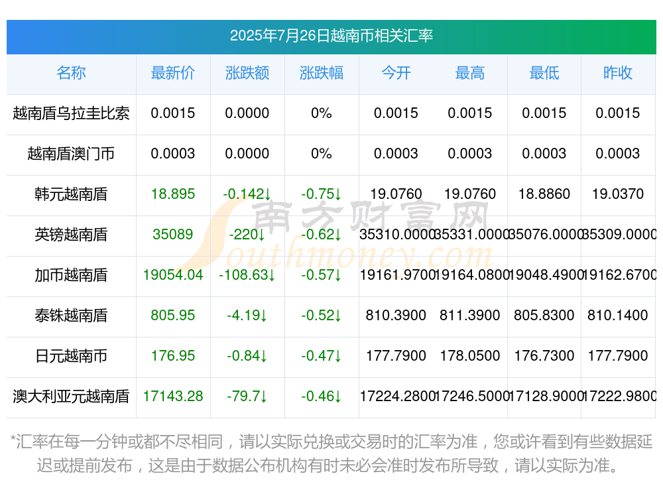Click change percent -0.46↓
663x486 pixels.
[x=322, y=396]
